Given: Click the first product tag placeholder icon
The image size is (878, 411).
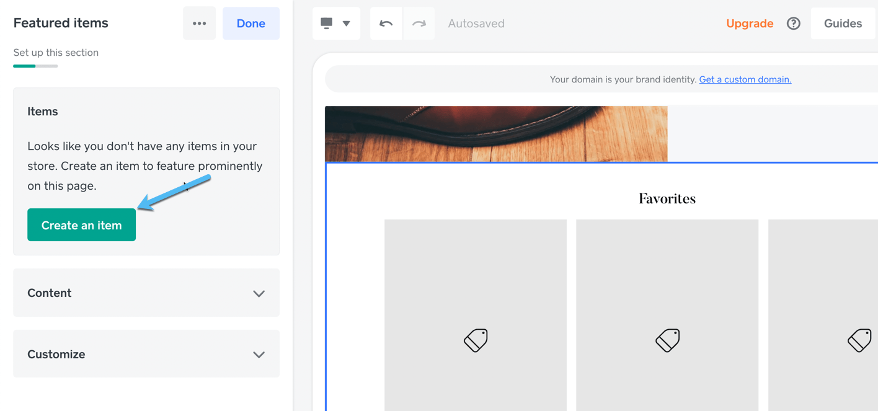Looking at the screenshot, I should 476,340.
